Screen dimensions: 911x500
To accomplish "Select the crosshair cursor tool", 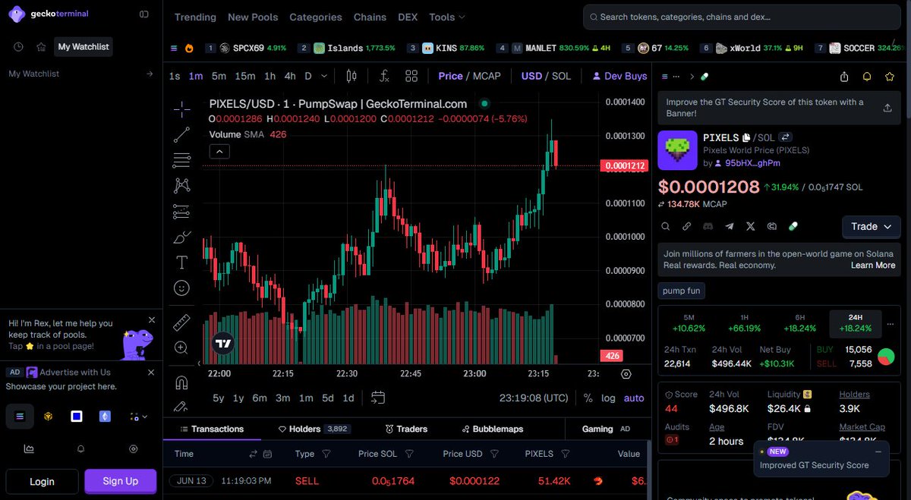I will [181, 110].
